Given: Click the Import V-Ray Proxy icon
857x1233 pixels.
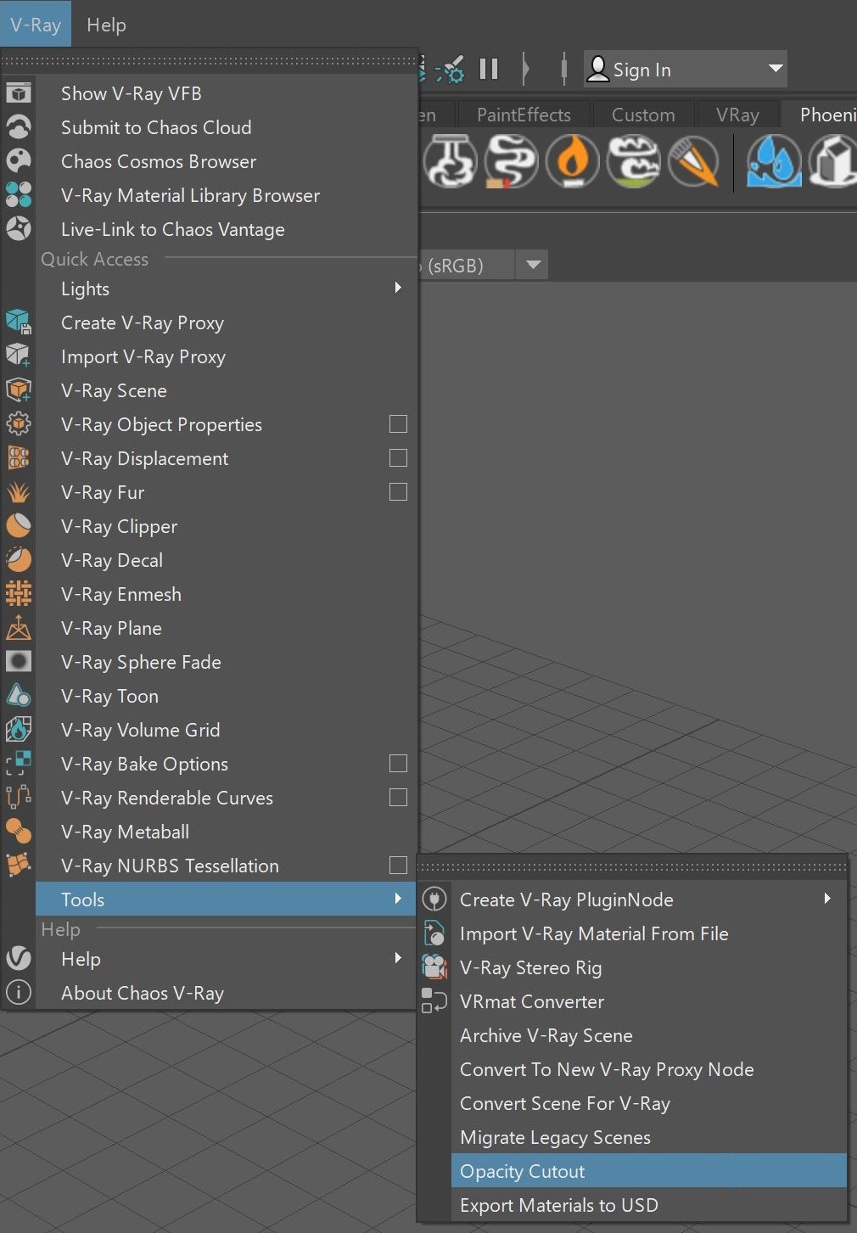Looking at the screenshot, I should pos(19,356).
